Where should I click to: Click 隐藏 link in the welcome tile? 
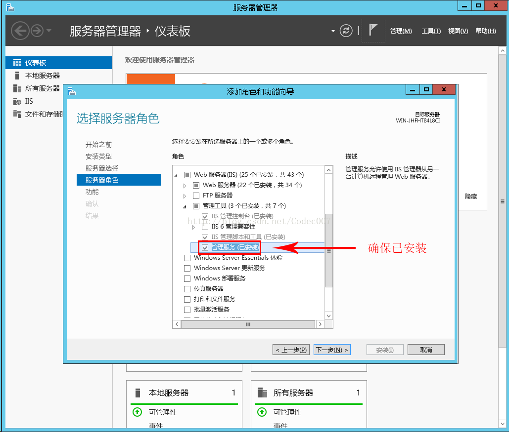pos(471,196)
